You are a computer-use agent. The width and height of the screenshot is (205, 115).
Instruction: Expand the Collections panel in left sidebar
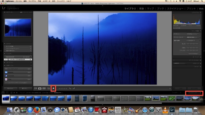point(5,63)
